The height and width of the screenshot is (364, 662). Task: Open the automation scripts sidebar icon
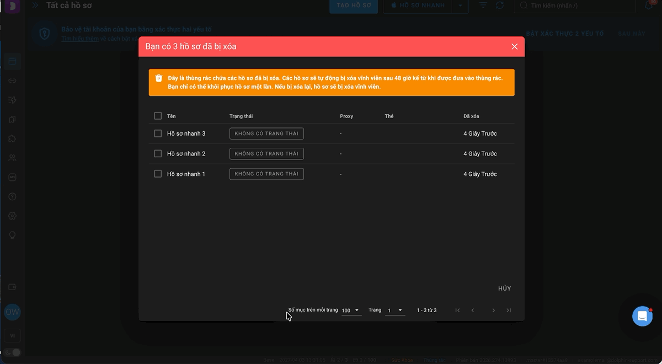[12, 100]
